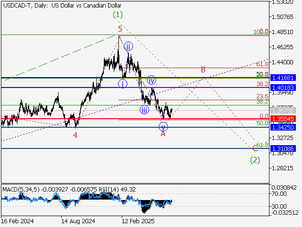Click the green (1) wave label
302x227 pixels.
pyautogui.click(x=118, y=15)
